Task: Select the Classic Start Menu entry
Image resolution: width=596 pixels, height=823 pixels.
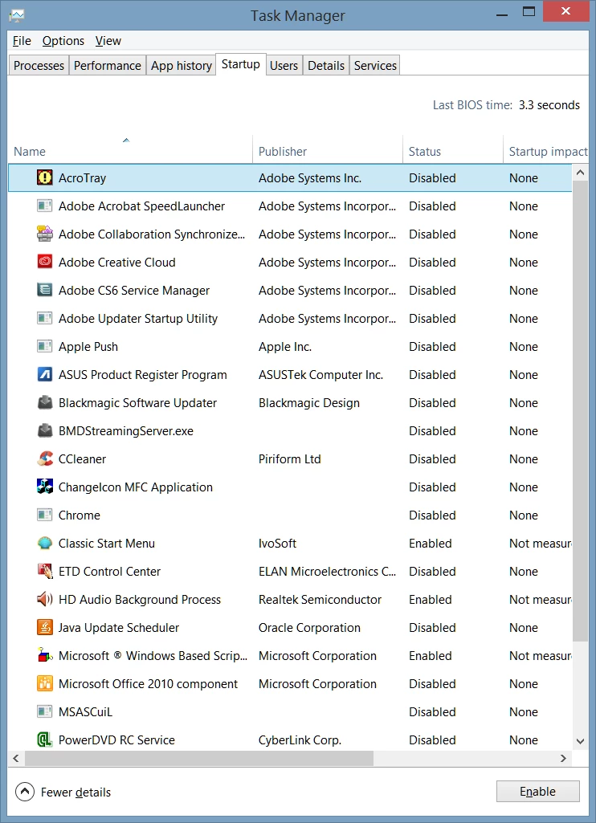Action: [x=107, y=544]
